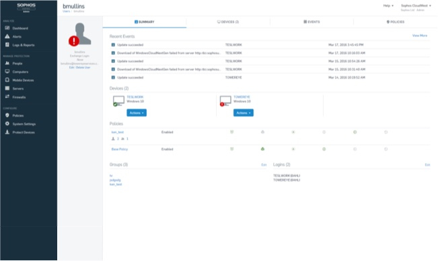Open System Settings gear icon

coord(7,123)
